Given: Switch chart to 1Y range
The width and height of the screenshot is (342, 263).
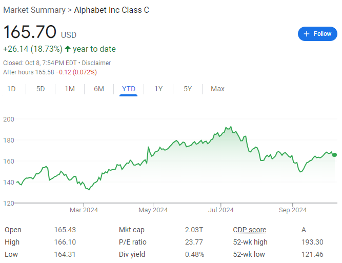Looking at the screenshot, I should point(158,89).
